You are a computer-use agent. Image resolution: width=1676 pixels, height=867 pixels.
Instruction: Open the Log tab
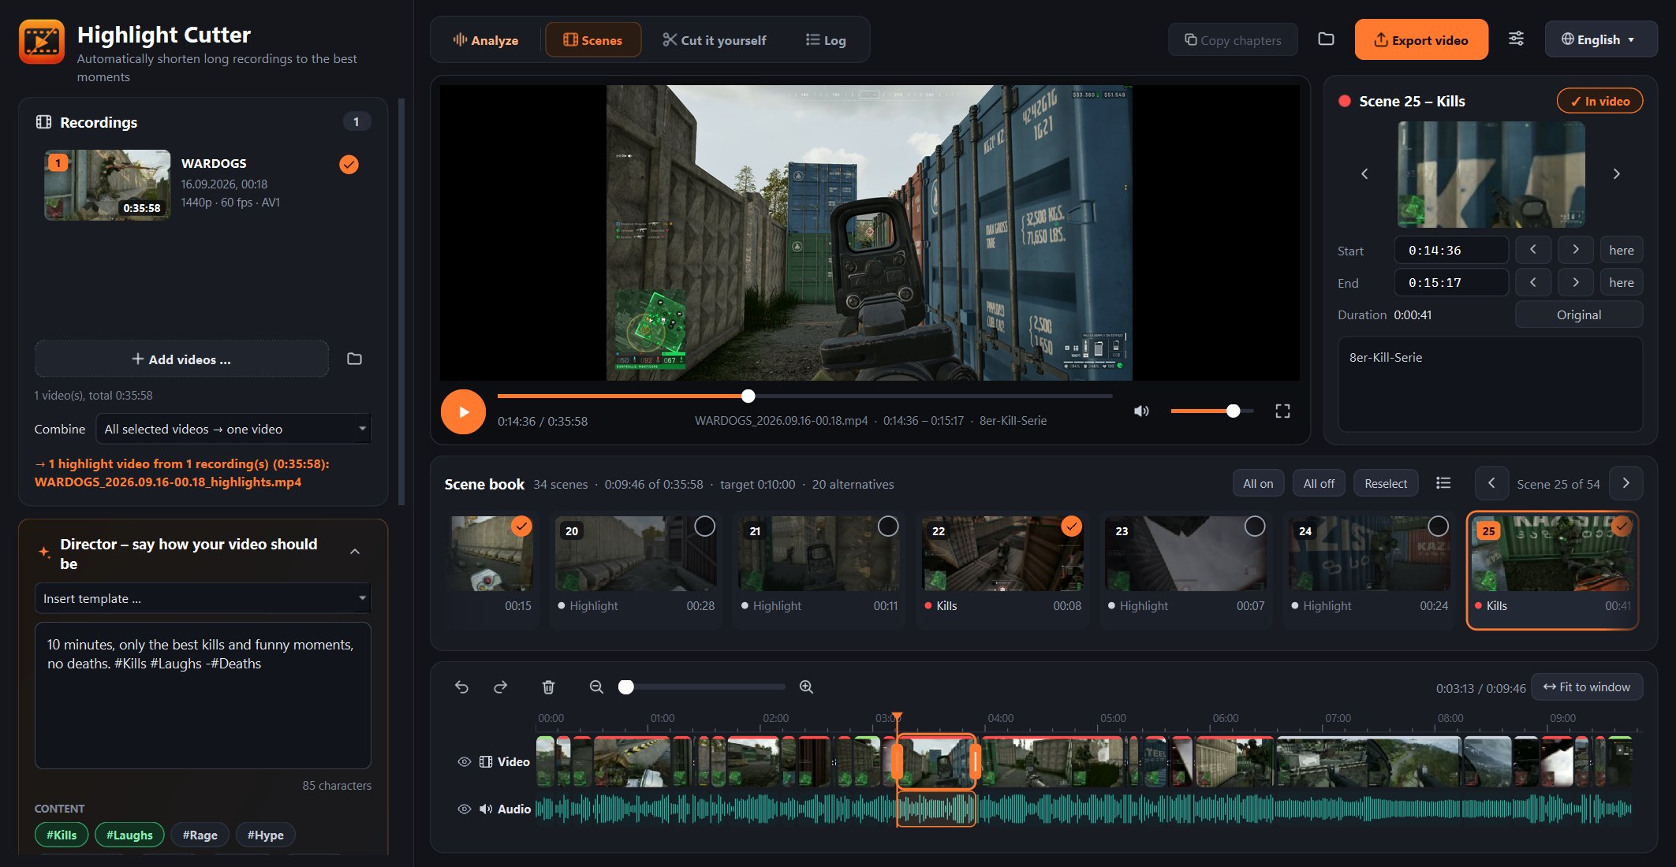(826, 39)
